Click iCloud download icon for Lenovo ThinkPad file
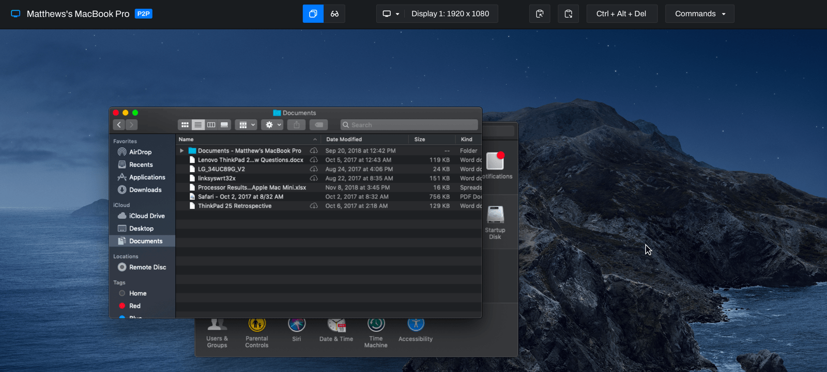The width and height of the screenshot is (827, 372). pyautogui.click(x=314, y=160)
